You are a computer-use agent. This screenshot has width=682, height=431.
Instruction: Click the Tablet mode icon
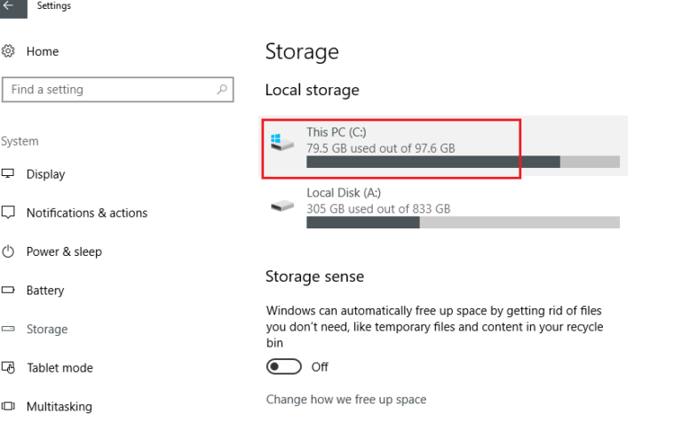[x=9, y=368]
